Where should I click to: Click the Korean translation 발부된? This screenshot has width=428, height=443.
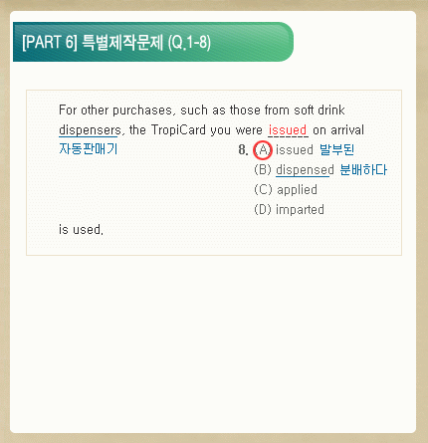point(336,149)
